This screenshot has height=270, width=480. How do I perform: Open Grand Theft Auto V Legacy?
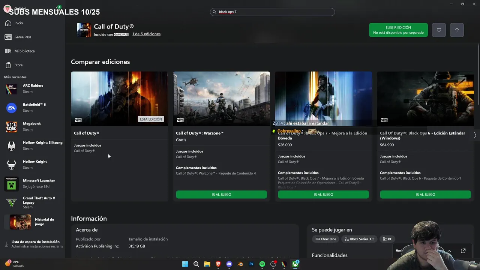pyautogui.click(x=33, y=202)
